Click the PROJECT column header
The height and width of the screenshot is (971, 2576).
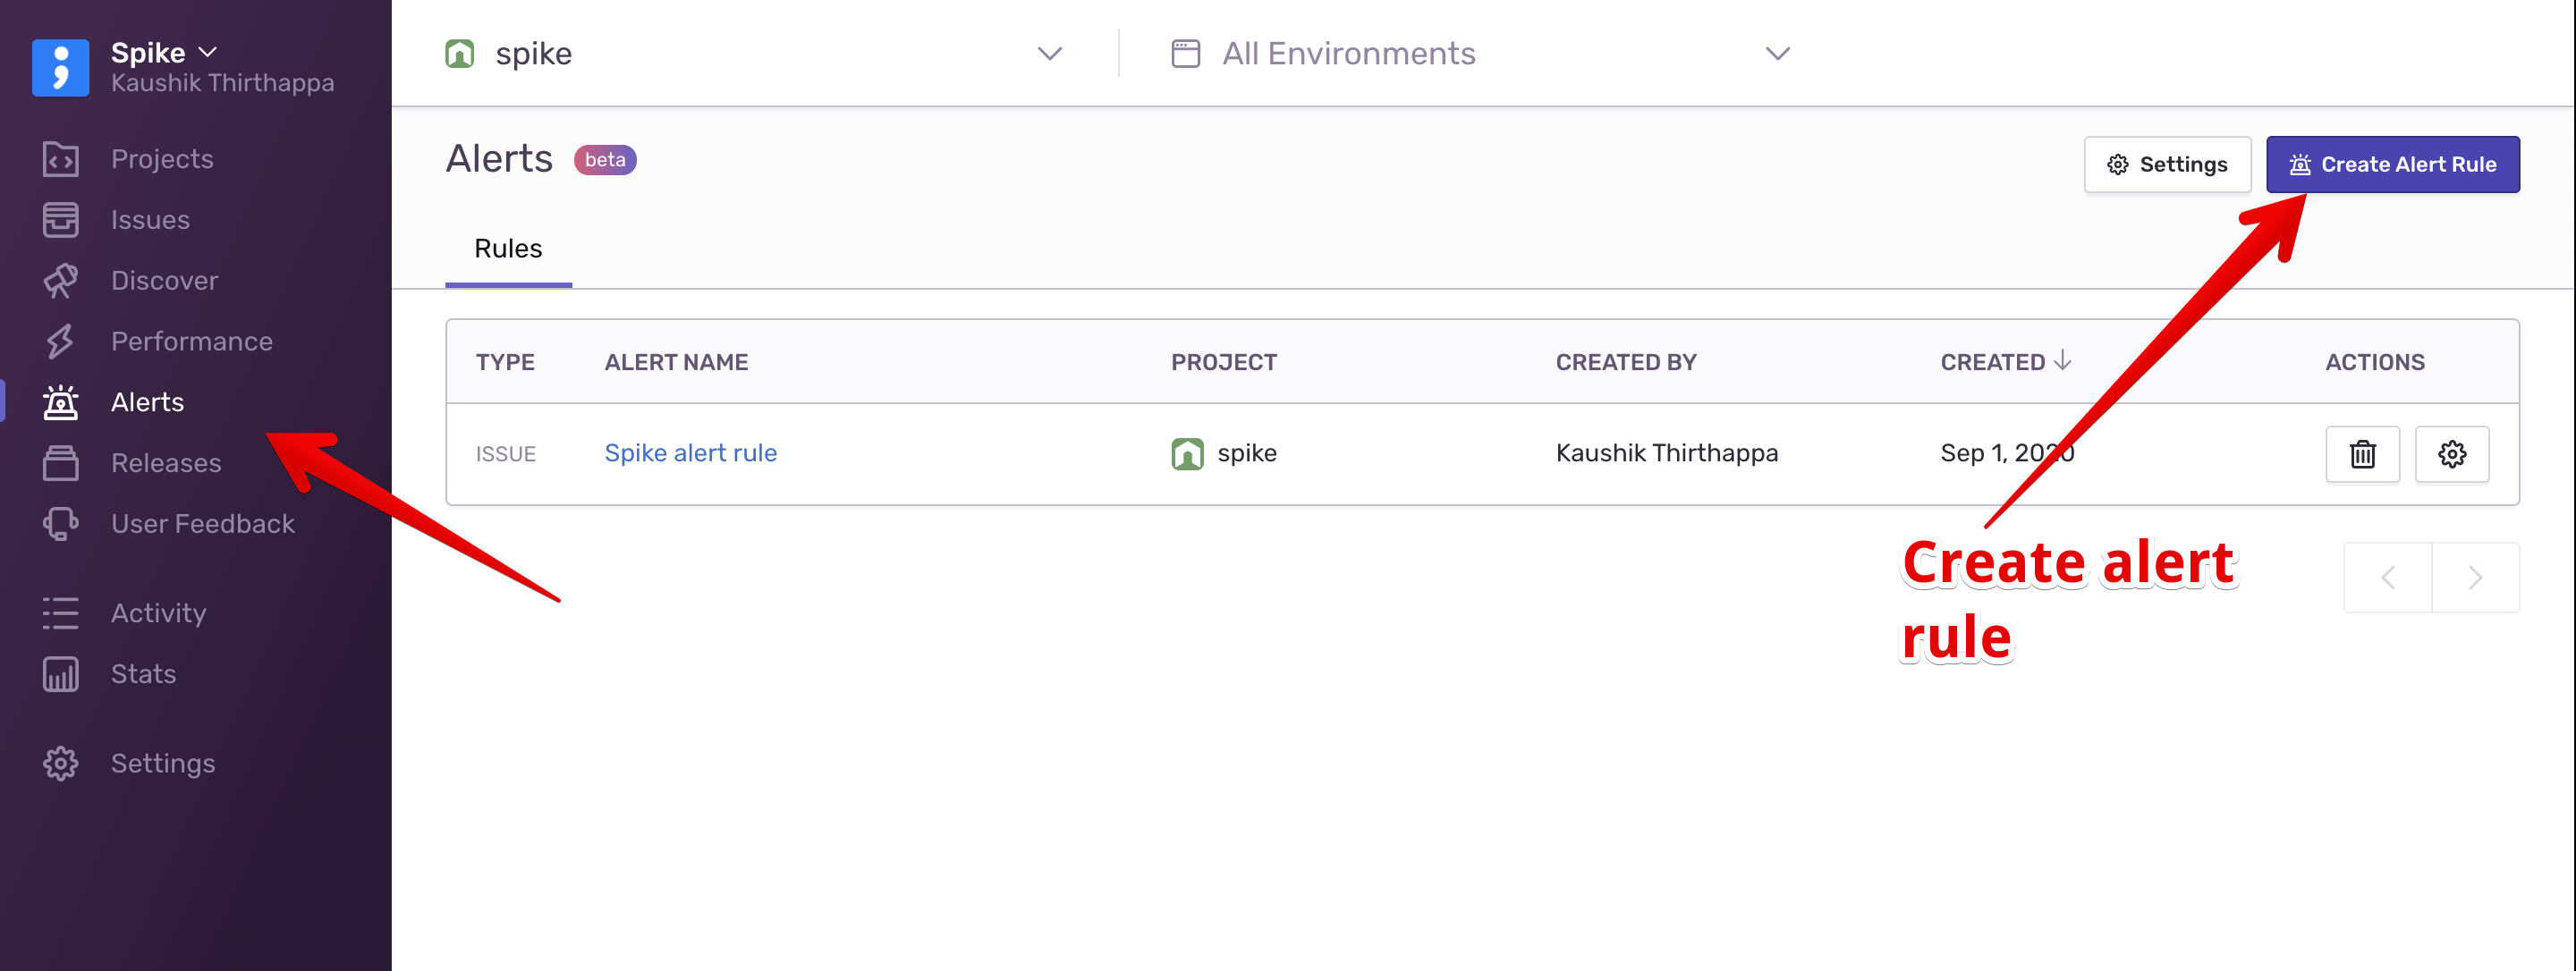[1223, 362]
